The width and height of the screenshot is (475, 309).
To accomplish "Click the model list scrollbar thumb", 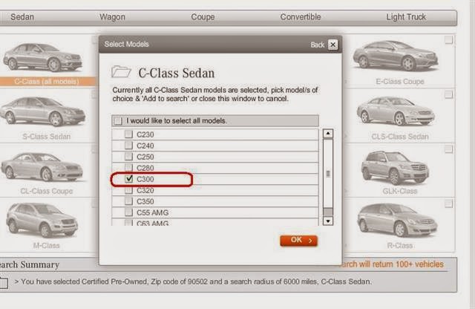I will pyautogui.click(x=328, y=174).
